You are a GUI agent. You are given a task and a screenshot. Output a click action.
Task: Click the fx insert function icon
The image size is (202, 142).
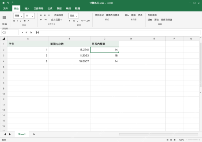31,32
